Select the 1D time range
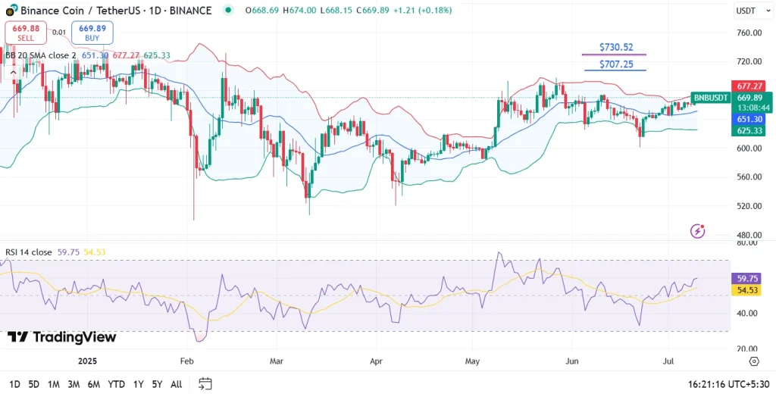 pos(15,384)
